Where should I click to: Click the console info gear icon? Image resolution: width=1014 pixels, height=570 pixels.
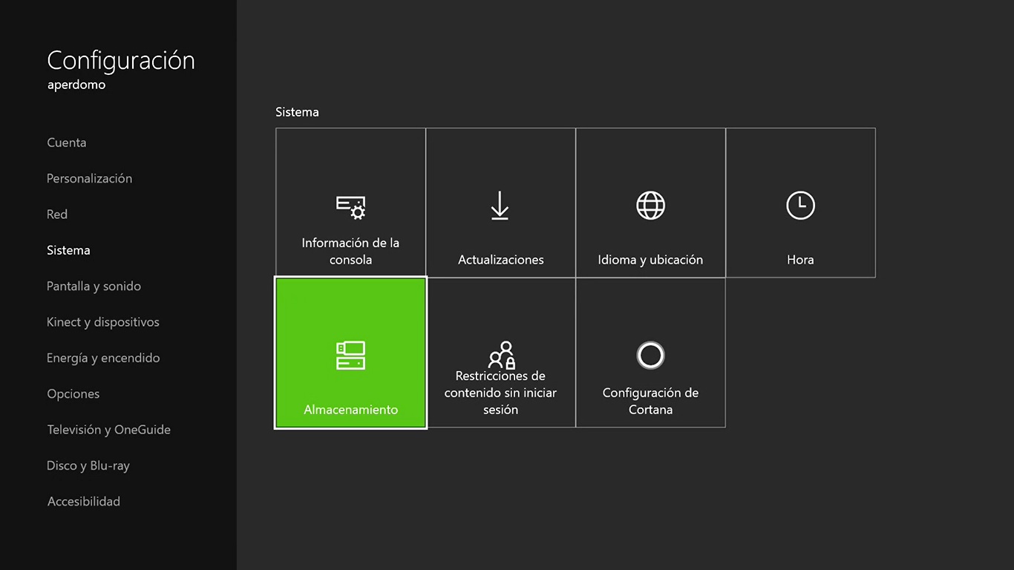pos(350,207)
